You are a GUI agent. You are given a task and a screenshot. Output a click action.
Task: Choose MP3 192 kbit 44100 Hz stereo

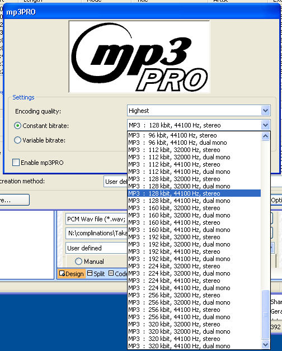(194, 252)
